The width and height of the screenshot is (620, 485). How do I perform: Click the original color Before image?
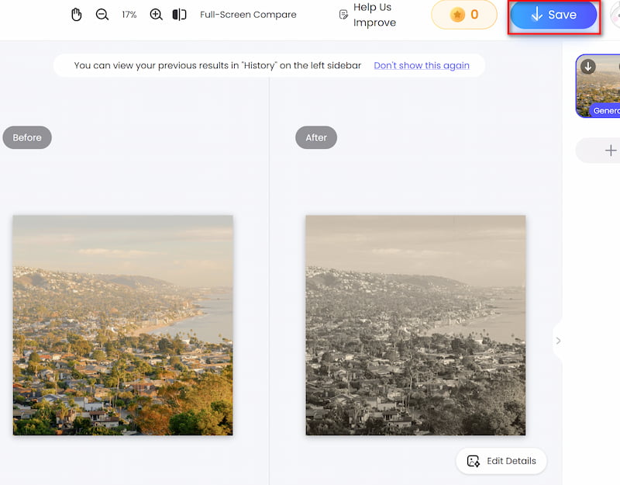pos(122,325)
